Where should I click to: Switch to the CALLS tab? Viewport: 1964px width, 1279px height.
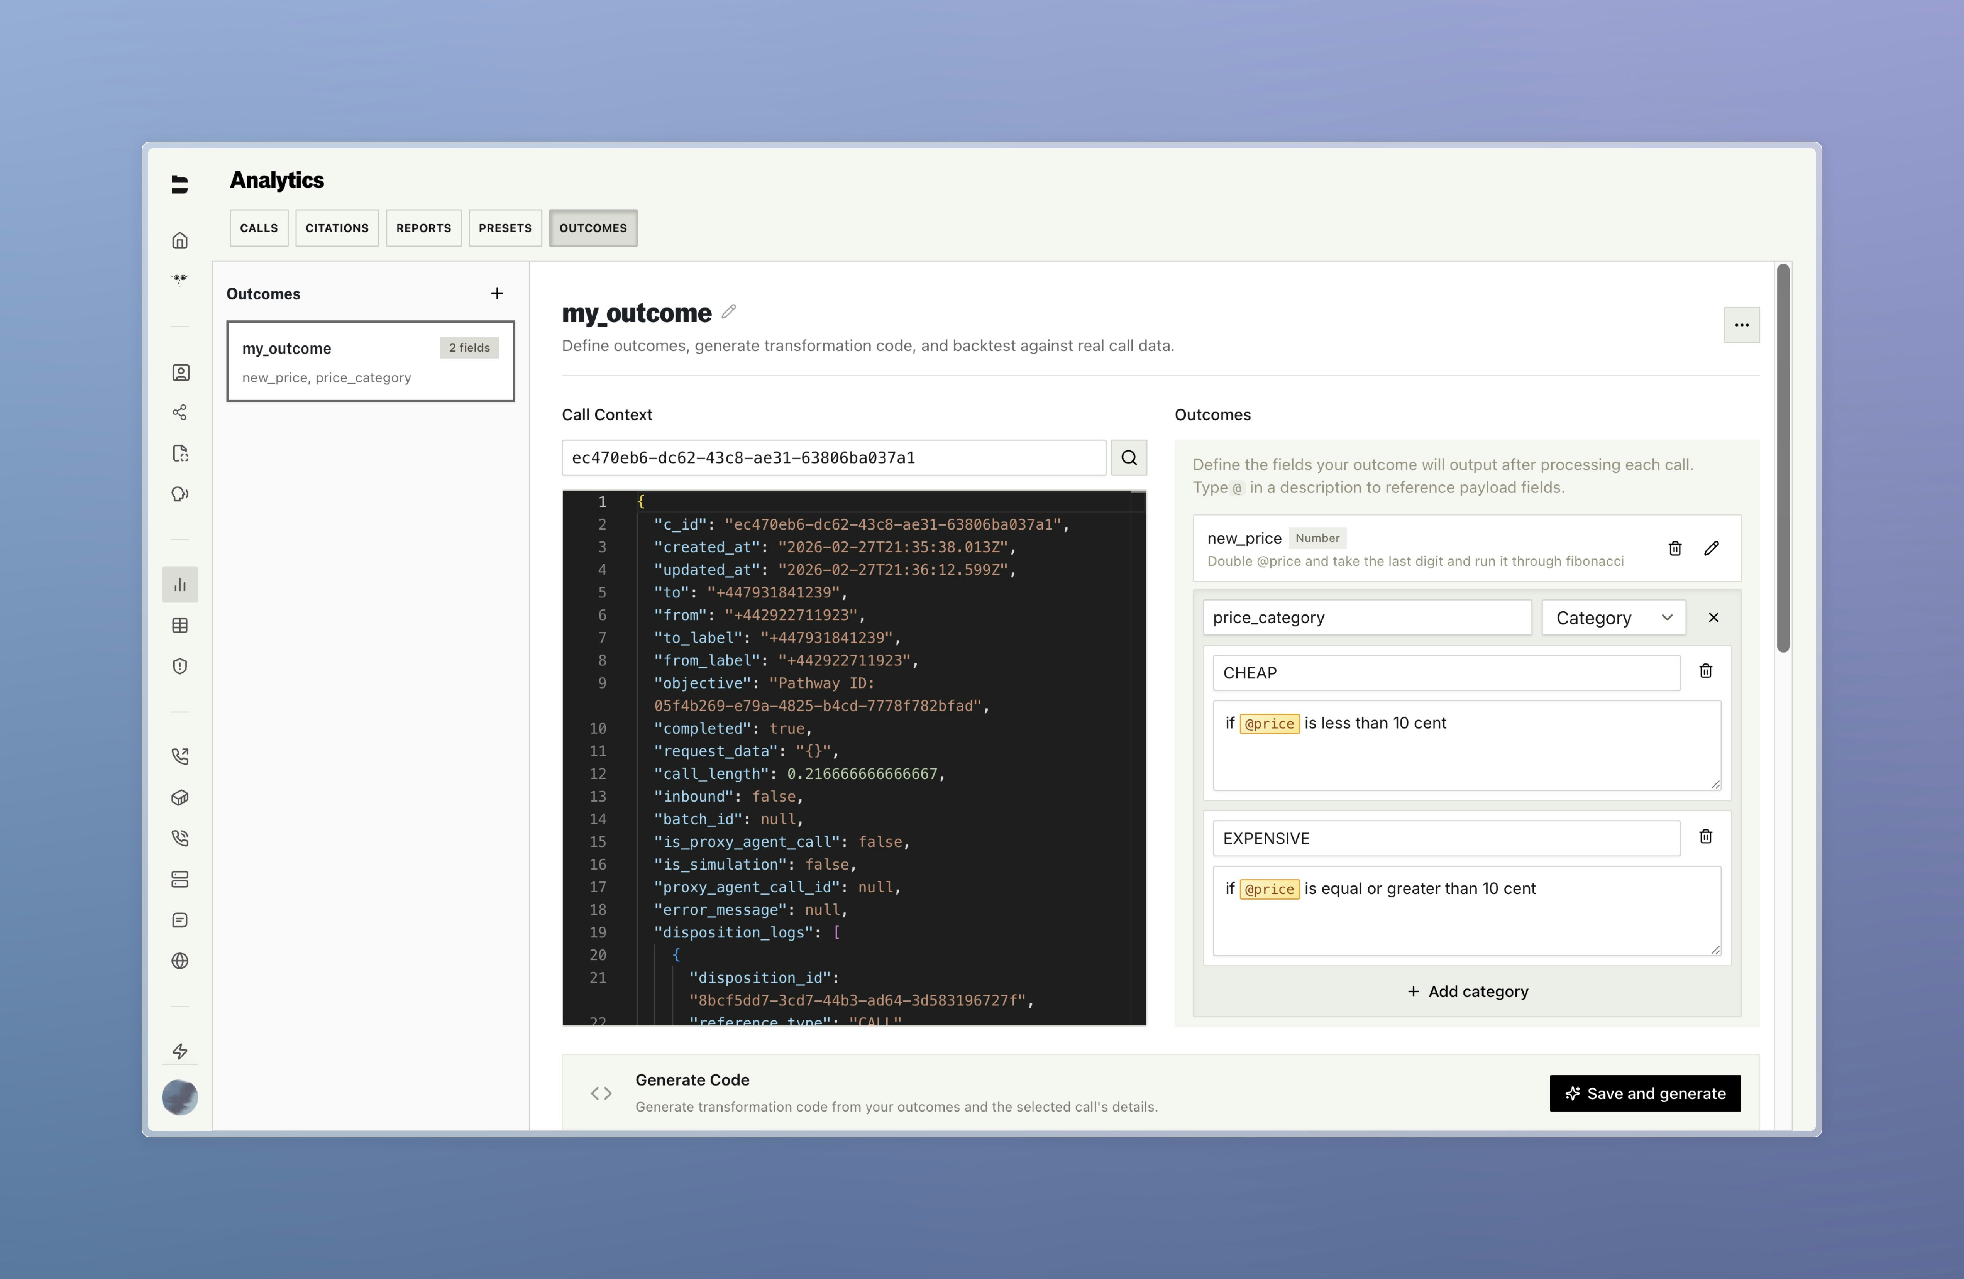[259, 228]
